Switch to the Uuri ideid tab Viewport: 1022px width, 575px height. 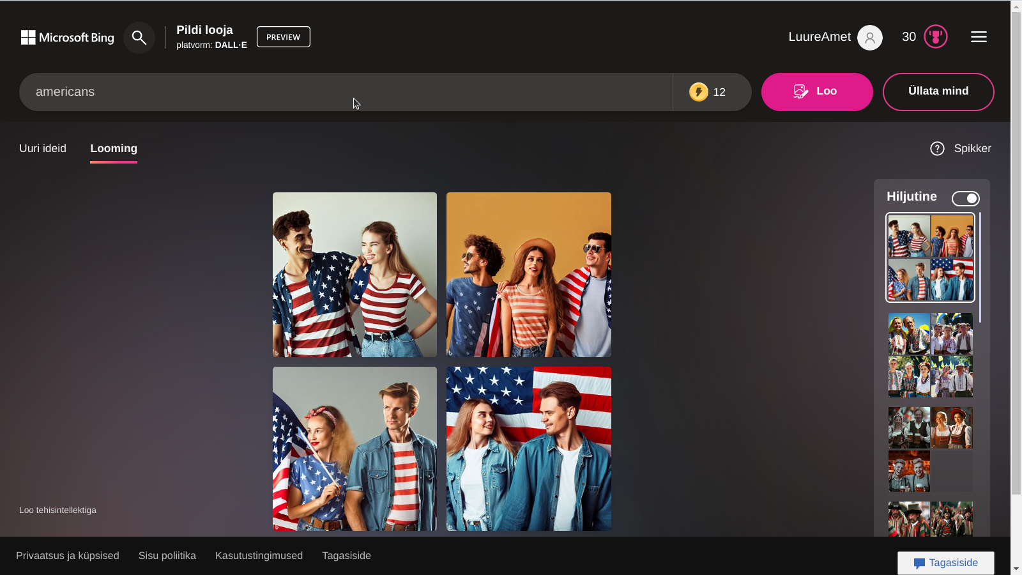[x=43, y=148]
